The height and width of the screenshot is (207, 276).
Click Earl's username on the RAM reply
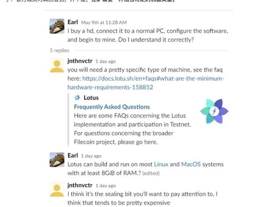pyautogui.click(x=73, y=155)
